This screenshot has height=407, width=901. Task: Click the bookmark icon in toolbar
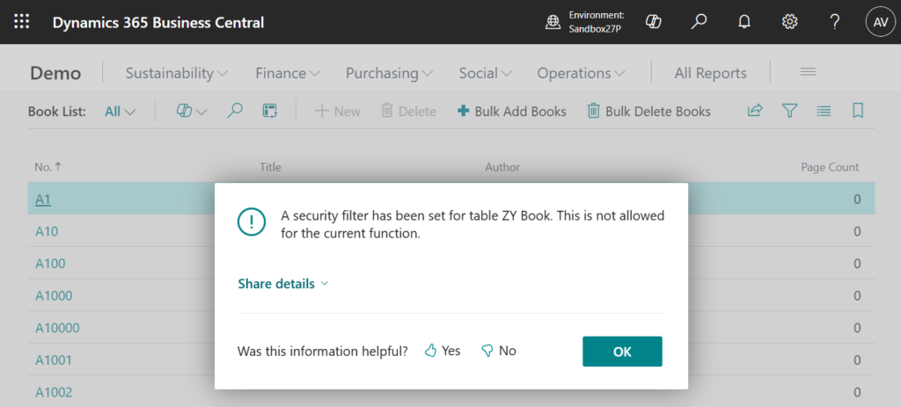(x=858, y=111)
